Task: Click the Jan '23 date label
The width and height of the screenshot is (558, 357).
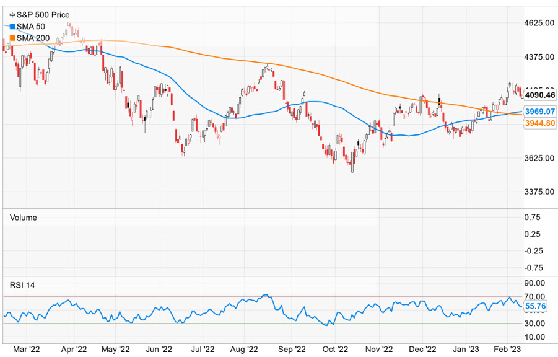Action: tap(466, 350)
